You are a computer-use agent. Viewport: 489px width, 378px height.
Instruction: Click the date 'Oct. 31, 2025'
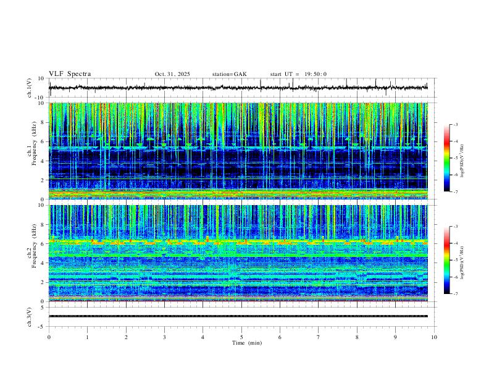172,74
